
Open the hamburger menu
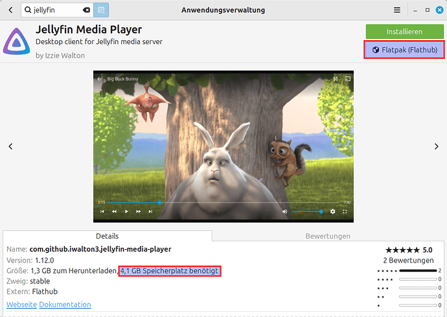click(x=397, y=10)
